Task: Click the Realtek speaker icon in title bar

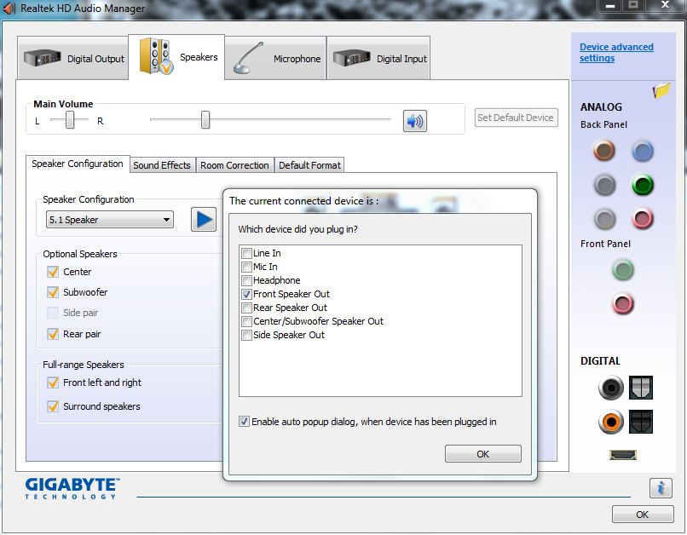Action: [x=9, y=9]
